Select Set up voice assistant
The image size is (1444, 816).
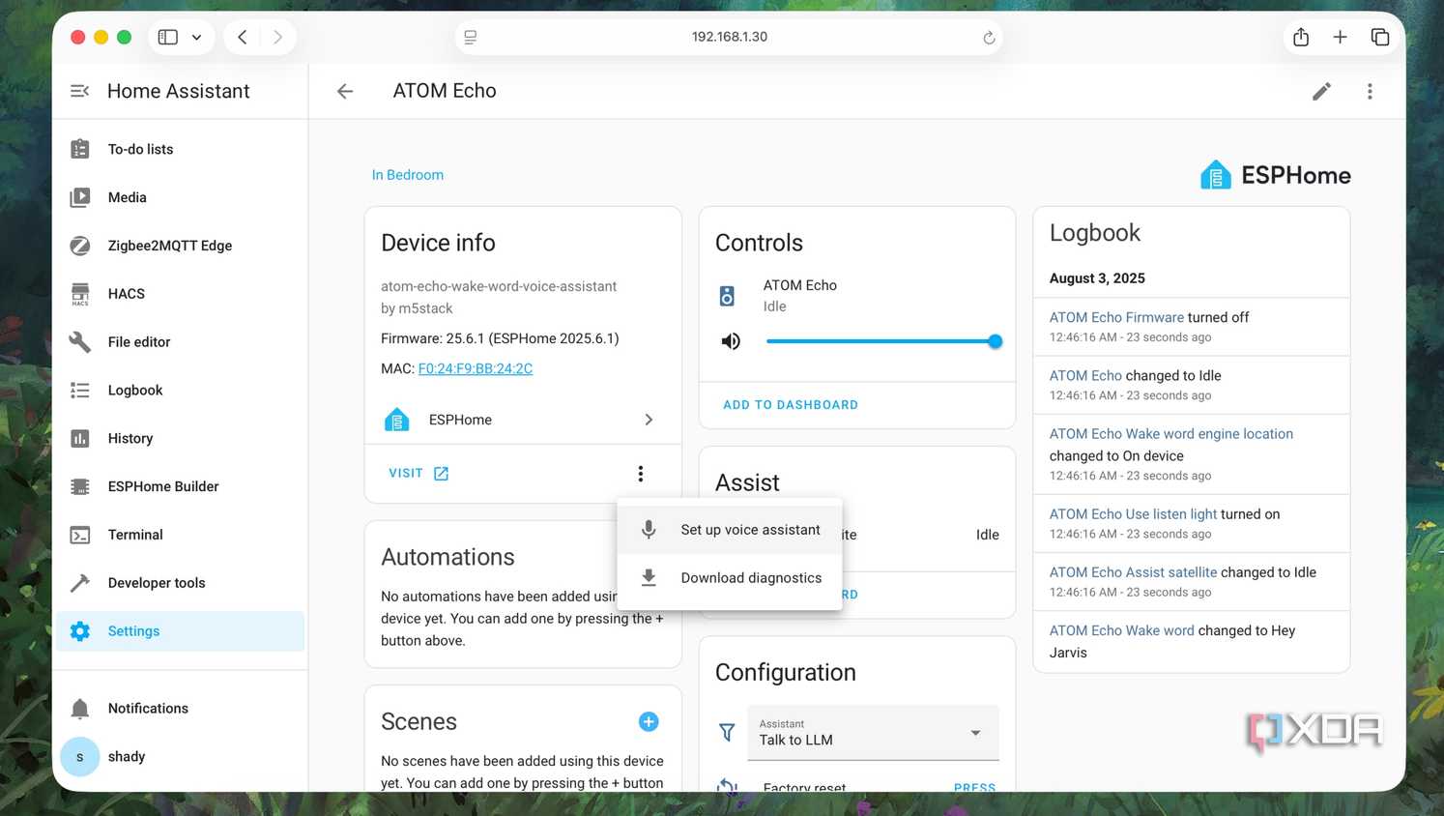[x=730, y=530]
